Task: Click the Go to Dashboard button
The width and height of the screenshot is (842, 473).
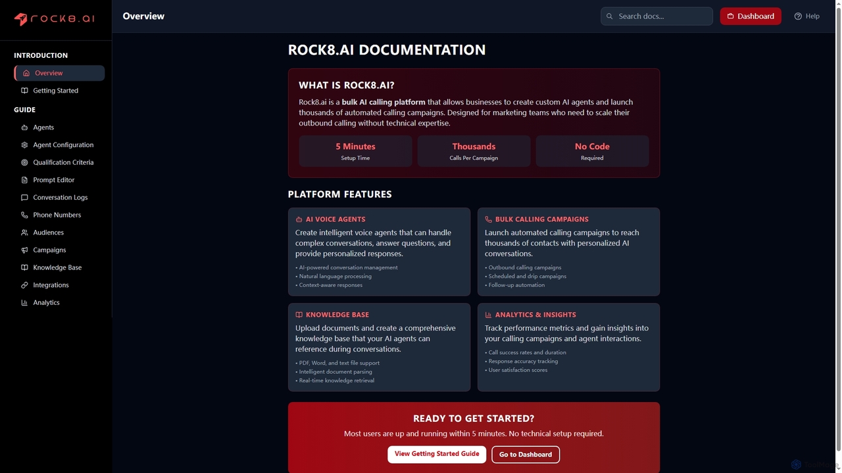Action: (526, 455)
